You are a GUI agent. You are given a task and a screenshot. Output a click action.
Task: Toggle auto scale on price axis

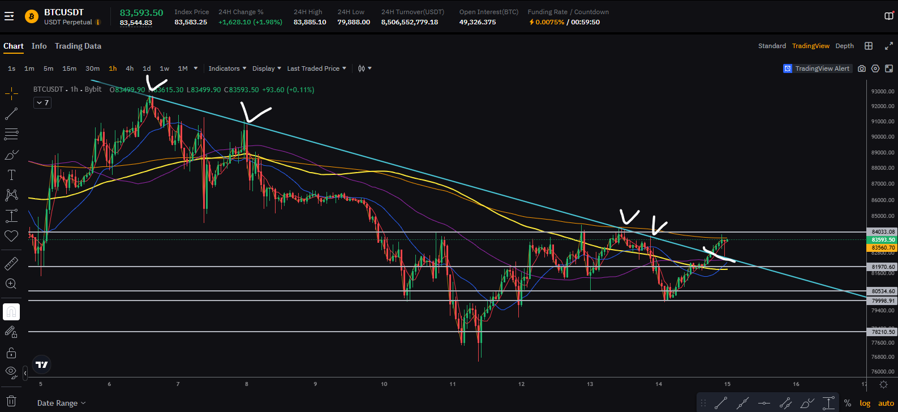click(886, 403)
